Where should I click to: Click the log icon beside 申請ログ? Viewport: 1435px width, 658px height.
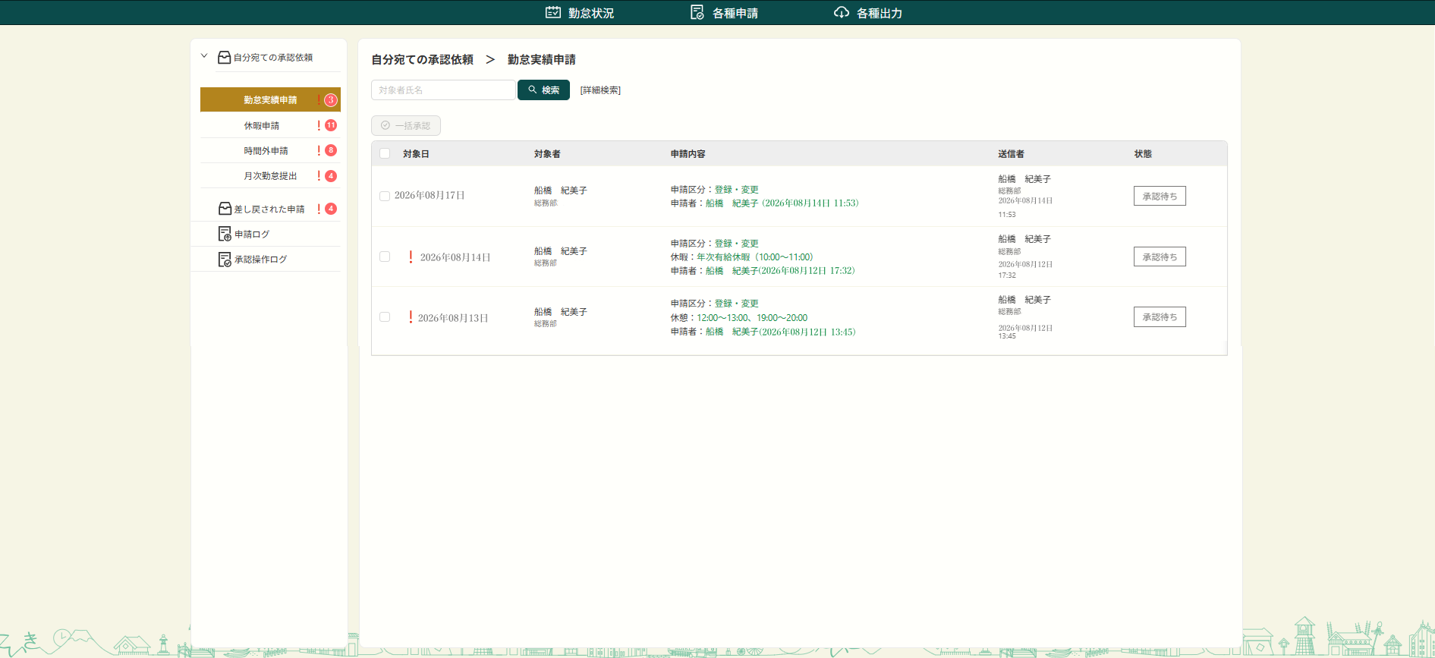coord(225,234)
